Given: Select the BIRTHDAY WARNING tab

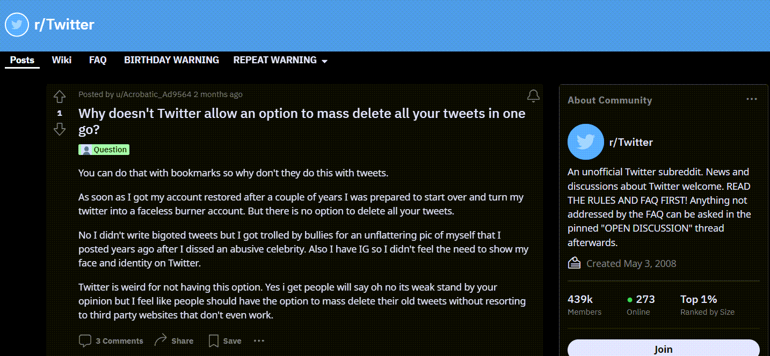Looking at the screenshot, I should [x=171, y=60].
